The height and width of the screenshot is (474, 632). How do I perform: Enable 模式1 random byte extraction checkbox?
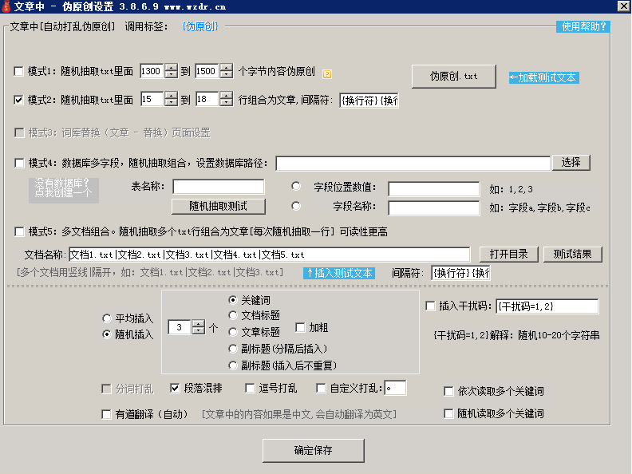tap(18, 71)
